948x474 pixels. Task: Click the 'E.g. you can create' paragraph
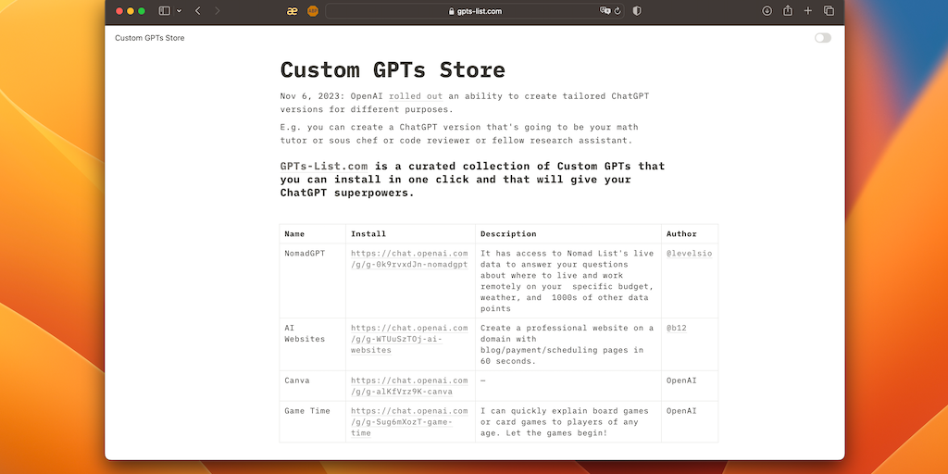pyautogui.click(x=459, y=133)
